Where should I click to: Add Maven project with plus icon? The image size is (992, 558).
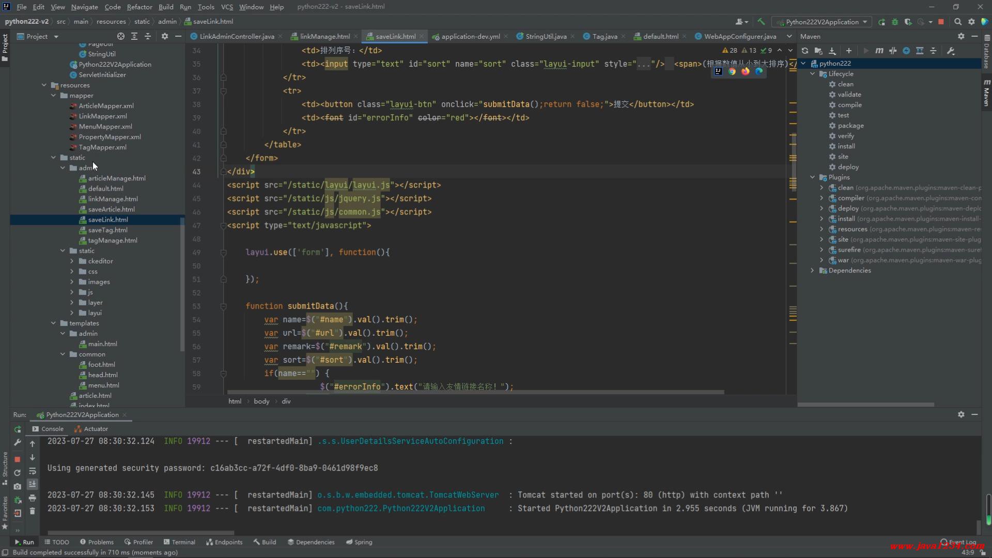point(849,51)
